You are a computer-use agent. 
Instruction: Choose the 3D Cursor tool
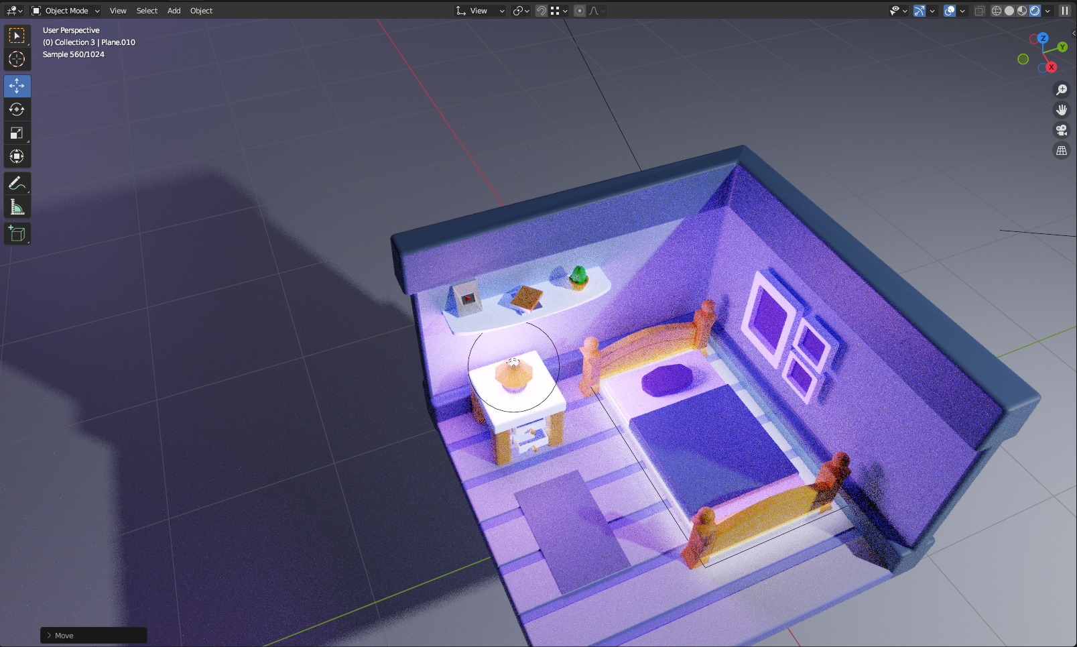[x=17, y=59]
